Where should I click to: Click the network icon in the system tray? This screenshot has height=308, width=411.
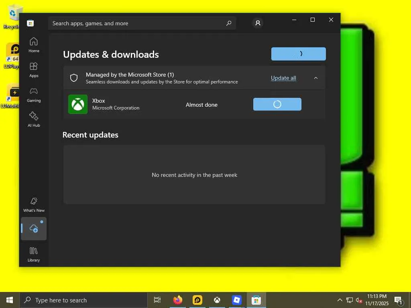(x=350, y=300)
